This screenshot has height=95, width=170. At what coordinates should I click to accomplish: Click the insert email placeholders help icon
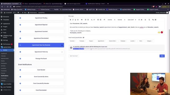coord(83,37)
